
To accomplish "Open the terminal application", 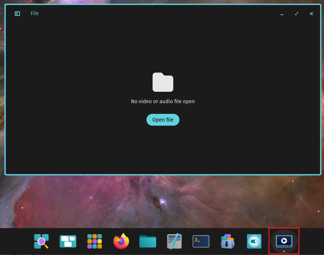I will (201, 241).
